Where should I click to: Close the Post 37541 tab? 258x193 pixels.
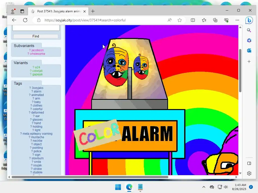coord(84,11)
